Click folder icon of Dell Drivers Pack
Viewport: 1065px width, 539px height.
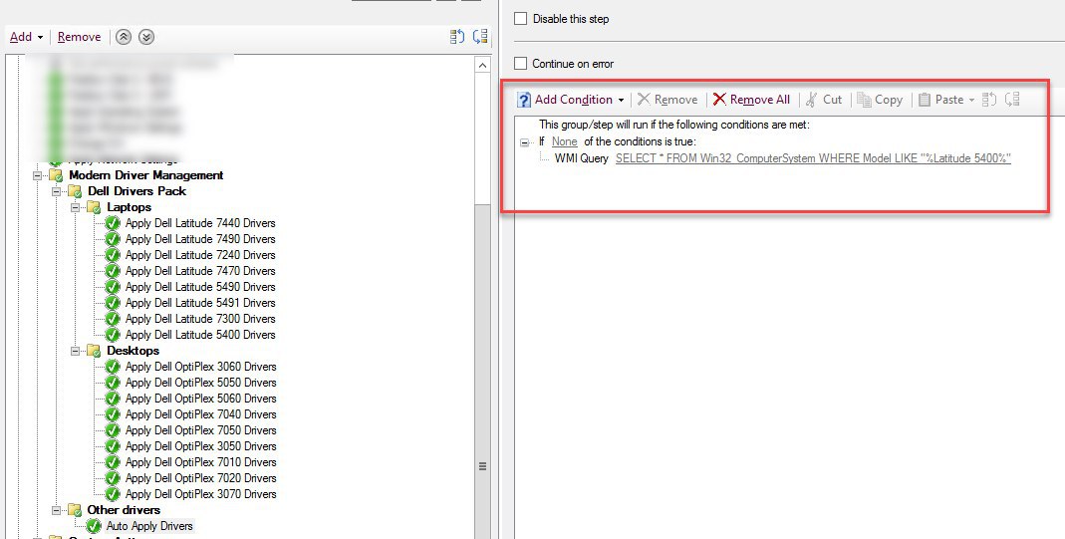pyautogui.click(x=75, y=191)
